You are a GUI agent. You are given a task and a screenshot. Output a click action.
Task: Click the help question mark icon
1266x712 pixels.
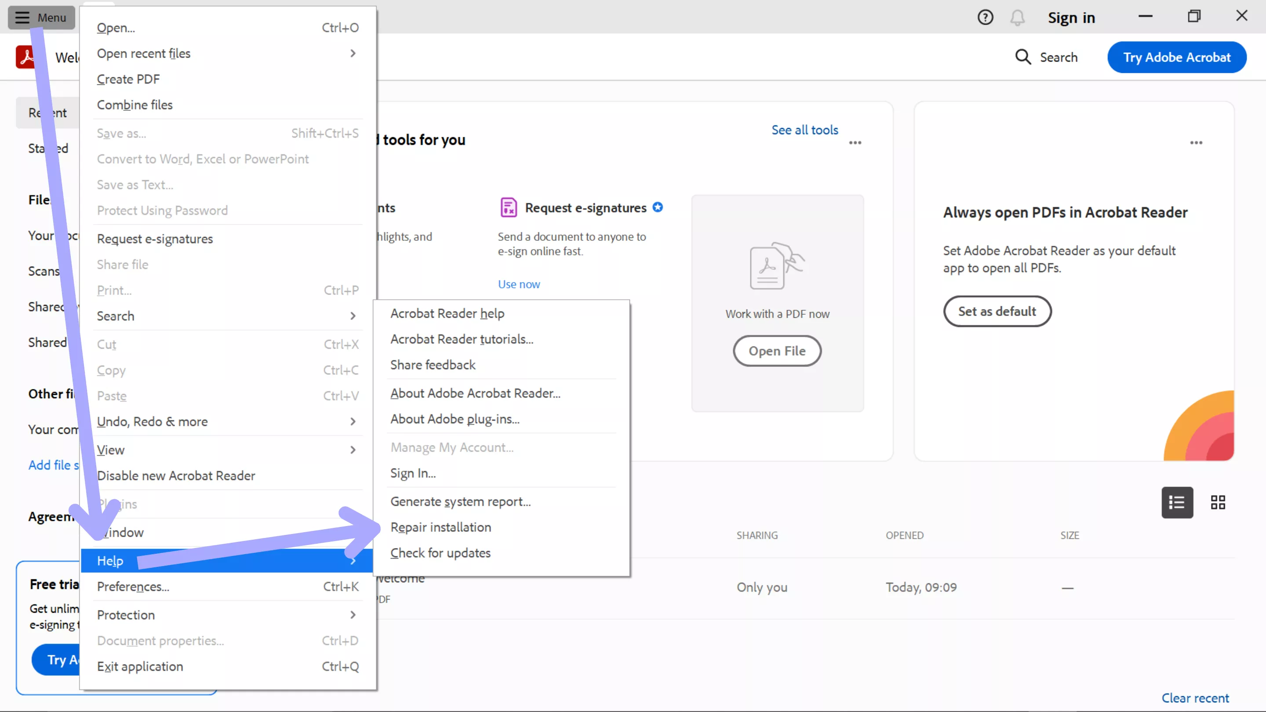[985, 18]
